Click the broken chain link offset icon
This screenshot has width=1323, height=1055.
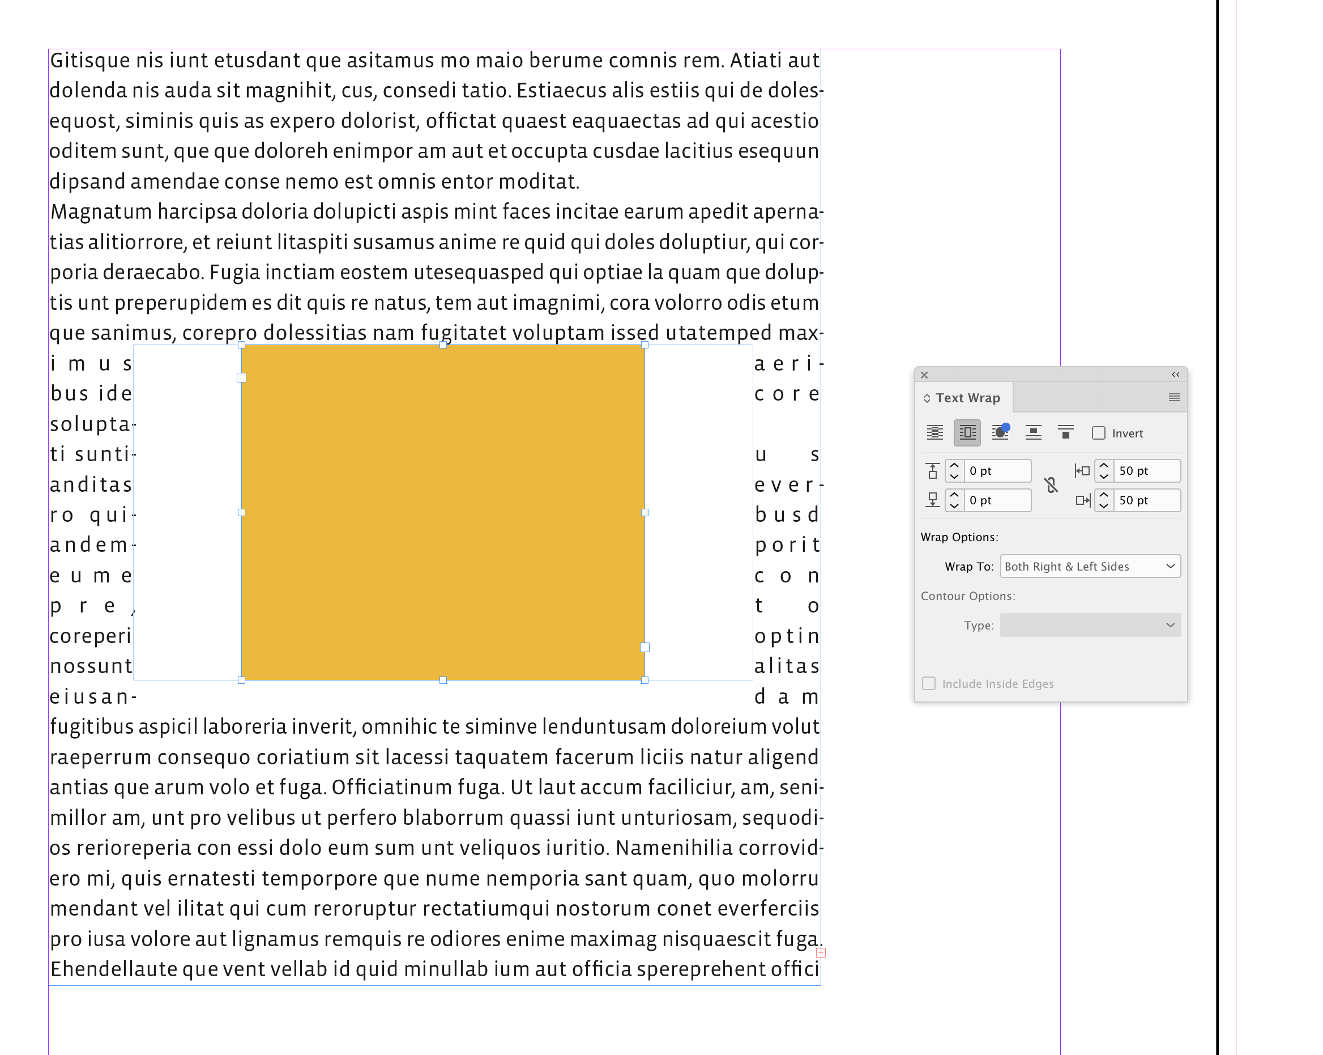click(x=1051, y=485)
